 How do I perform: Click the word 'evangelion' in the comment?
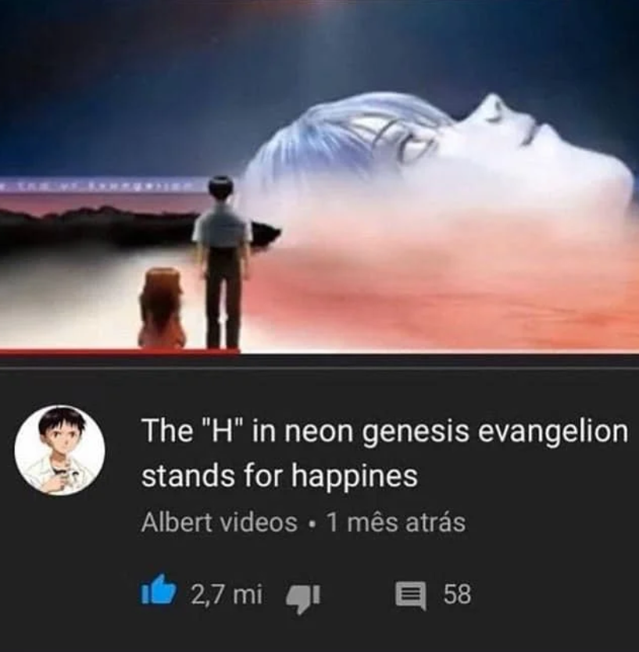coord(552,431)
